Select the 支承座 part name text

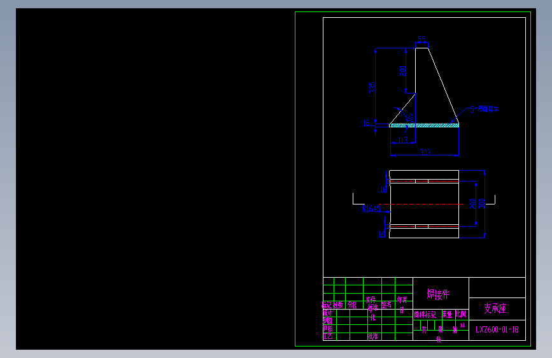[495, 308]
